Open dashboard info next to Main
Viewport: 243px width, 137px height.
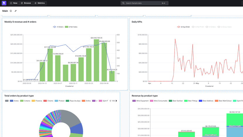tap(11, 11)
